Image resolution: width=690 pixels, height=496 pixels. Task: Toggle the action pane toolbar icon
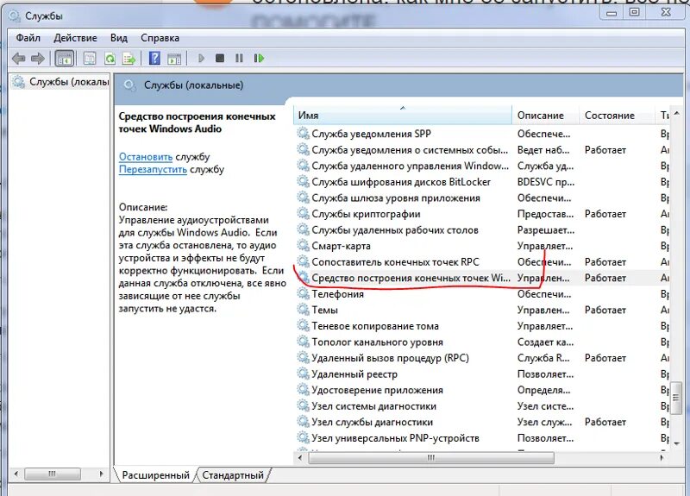(x=174, y=59)
